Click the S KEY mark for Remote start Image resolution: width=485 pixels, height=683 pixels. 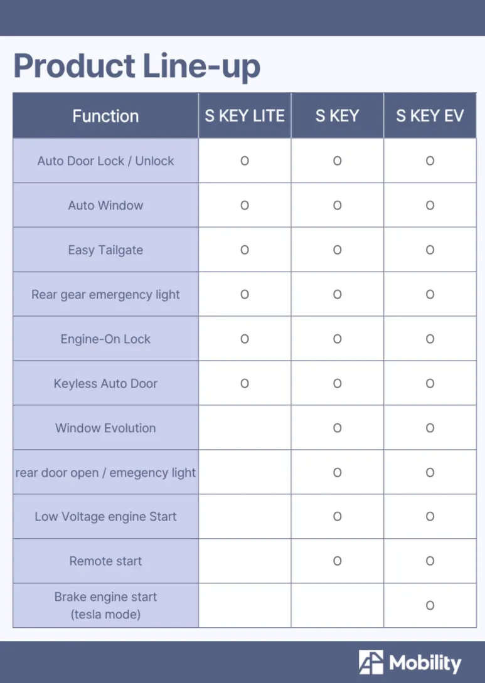(x=337, y=561)
